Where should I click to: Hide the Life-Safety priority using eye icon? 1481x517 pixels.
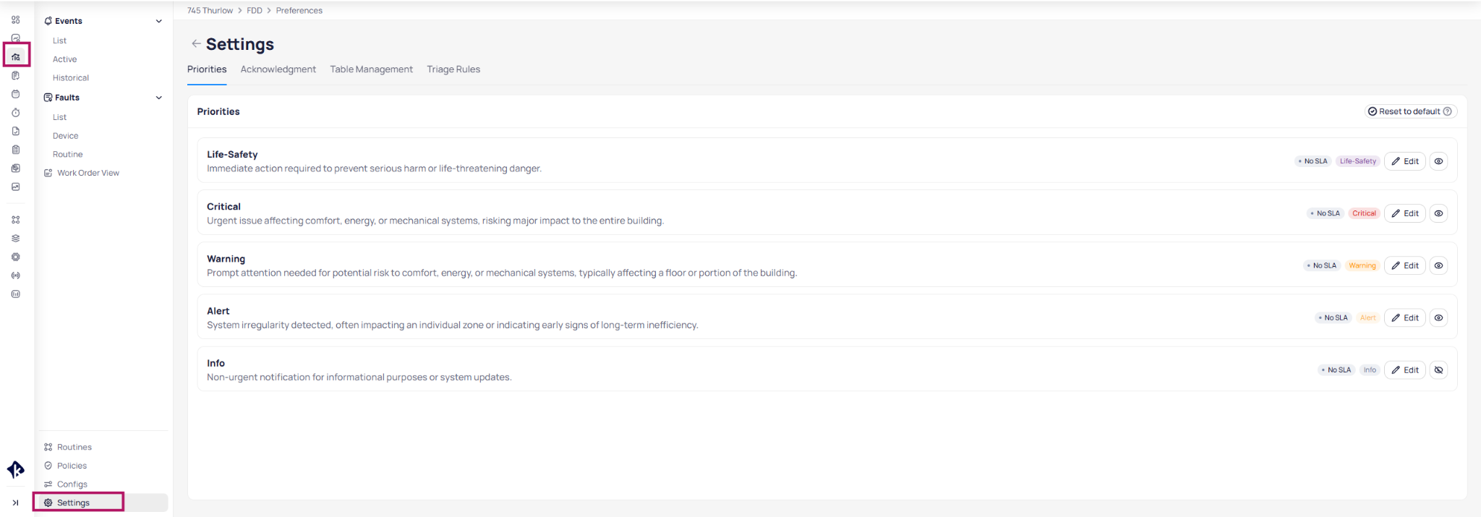(x=1438, y=161)
